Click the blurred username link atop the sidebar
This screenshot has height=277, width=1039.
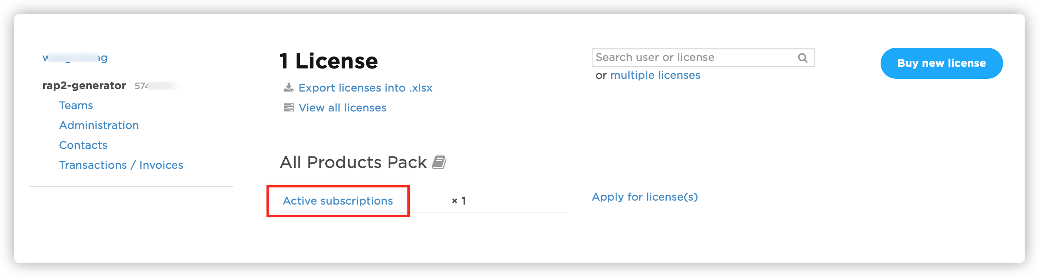(x=75, y=58)
